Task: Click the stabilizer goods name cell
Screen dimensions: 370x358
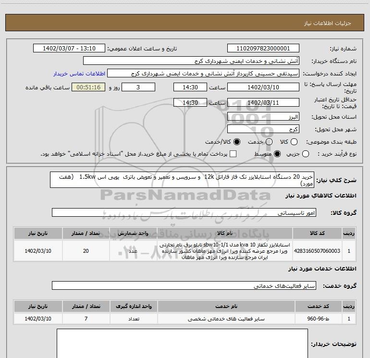Action: point(225,251)
